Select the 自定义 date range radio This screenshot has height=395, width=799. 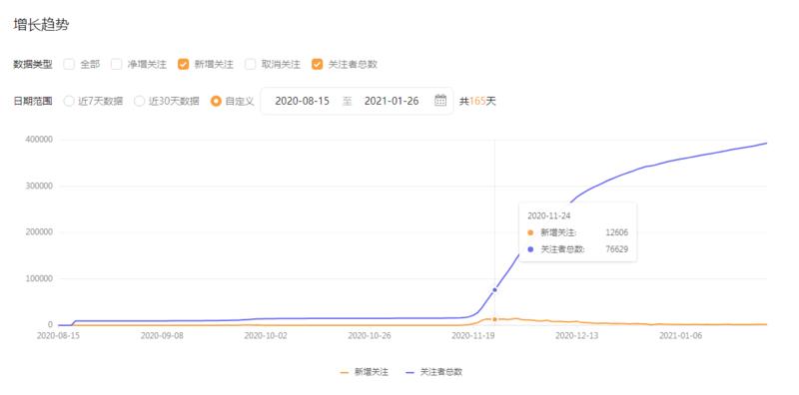tap(216, 101)
